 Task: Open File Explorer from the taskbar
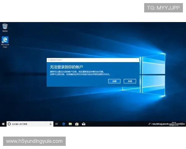(70, 124)
